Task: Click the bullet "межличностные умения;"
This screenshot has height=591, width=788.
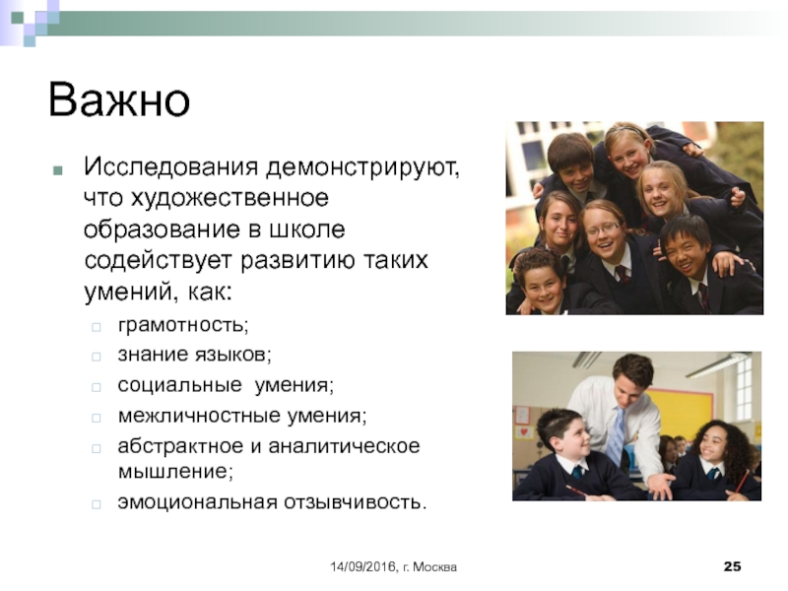Action: tap(242, 416)
